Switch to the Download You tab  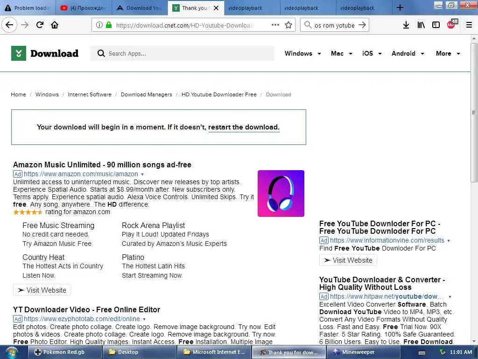pyautogui.click(x=140, y=8)
